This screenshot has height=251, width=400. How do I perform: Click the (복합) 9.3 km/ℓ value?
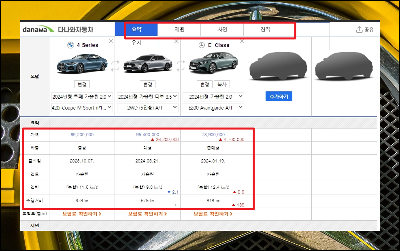click(147, 187)
